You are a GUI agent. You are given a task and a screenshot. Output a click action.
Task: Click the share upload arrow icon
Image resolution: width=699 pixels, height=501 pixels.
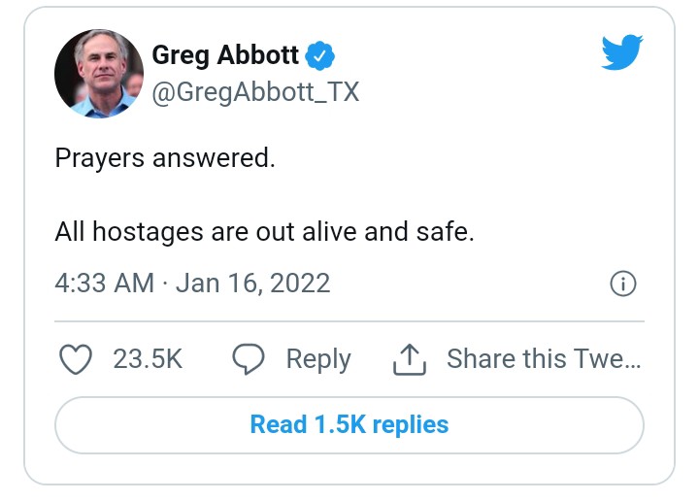(x=410, y=359)
